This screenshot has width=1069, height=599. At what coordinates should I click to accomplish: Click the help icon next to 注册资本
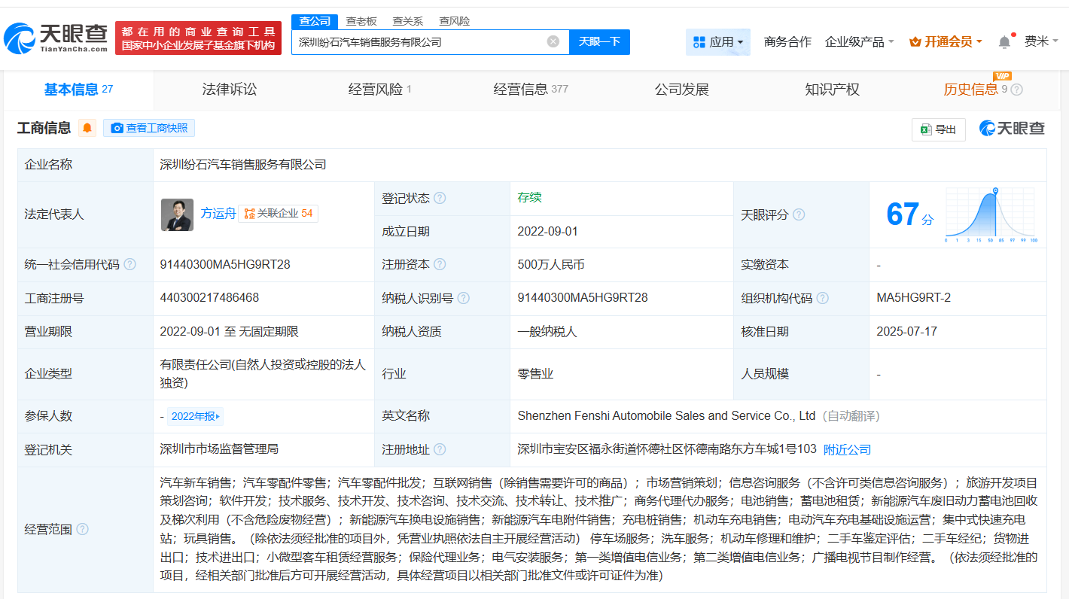[440, 264]
